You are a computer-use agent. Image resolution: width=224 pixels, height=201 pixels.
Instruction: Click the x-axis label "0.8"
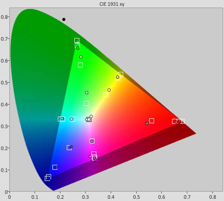pos(212,197)
